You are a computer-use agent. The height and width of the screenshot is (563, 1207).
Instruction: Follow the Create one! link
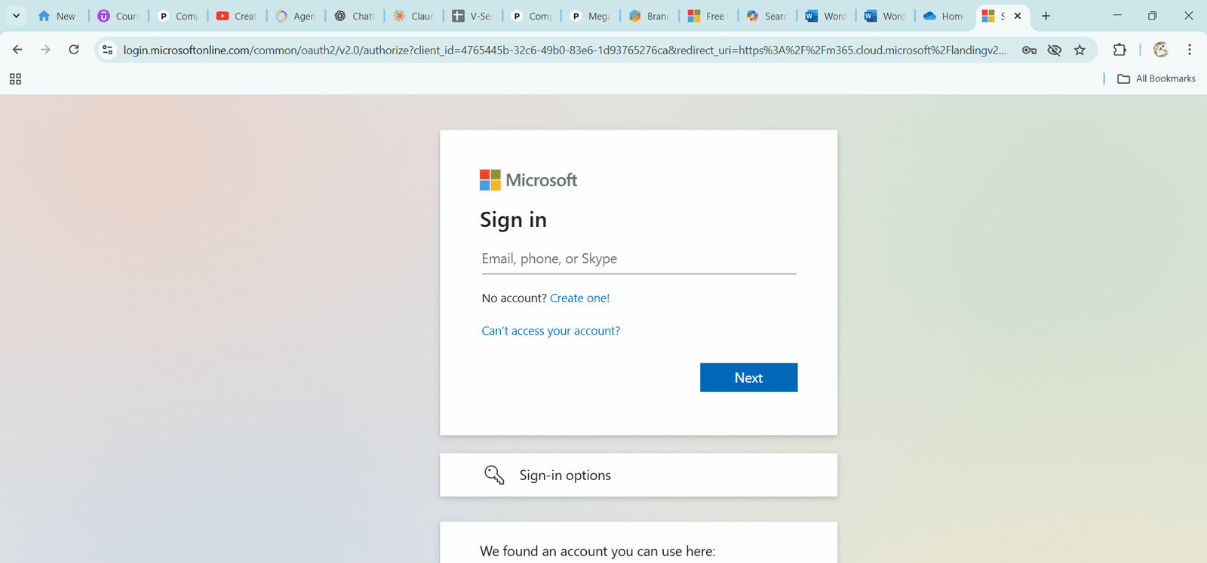(579, 298)
